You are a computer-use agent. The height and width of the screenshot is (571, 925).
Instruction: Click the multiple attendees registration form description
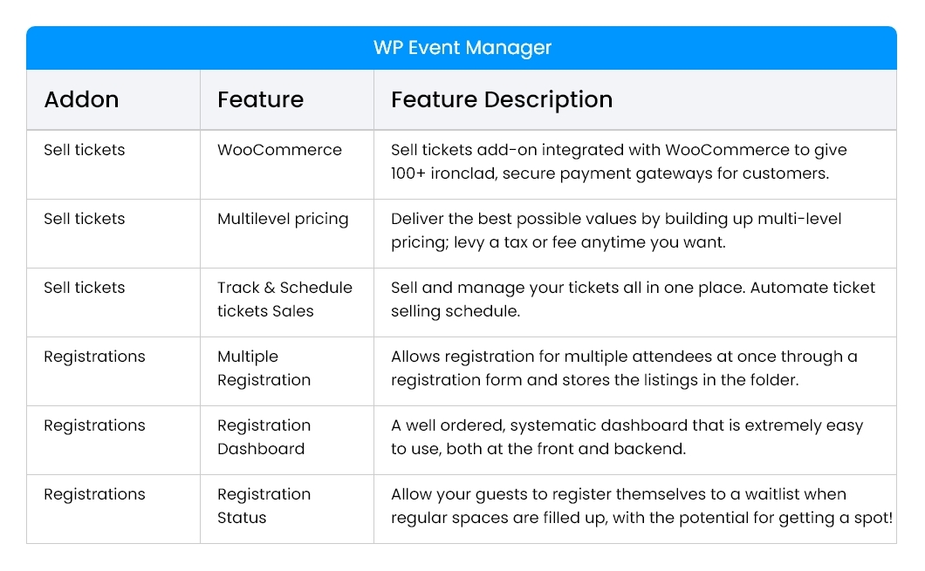coord(624,368)
